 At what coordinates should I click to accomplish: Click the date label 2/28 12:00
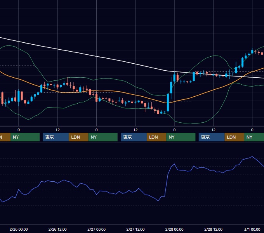pyautogui.click(x=213, y=229)
